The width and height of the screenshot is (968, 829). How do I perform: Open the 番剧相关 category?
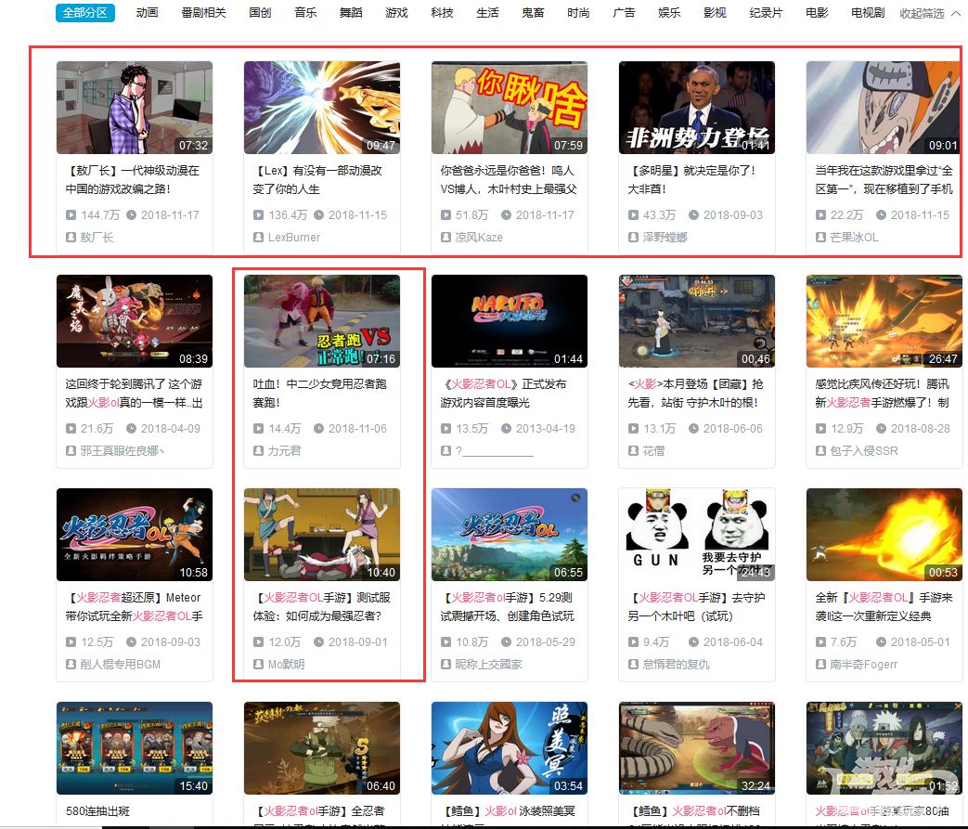click(x=204, y=12)
